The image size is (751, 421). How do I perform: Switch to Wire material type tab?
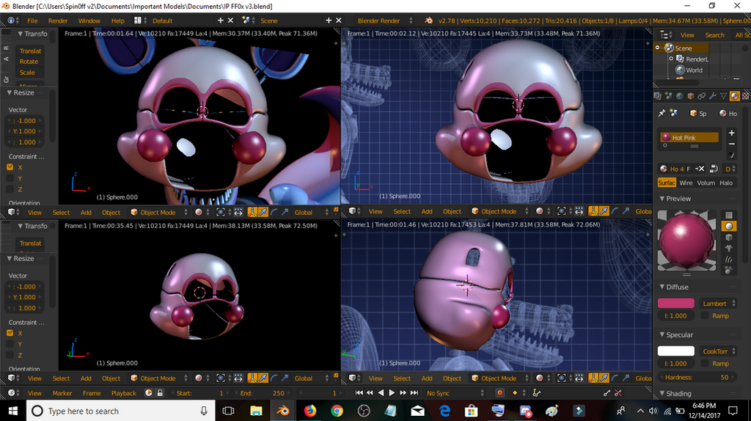(x=686, y=183)
